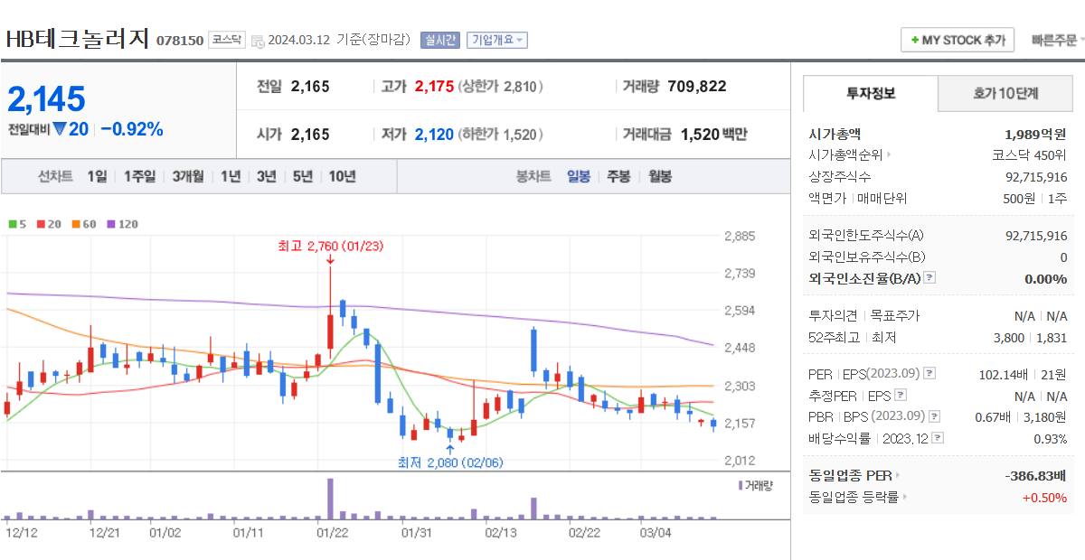Click the 코스닥 market badge

point(226,40)
